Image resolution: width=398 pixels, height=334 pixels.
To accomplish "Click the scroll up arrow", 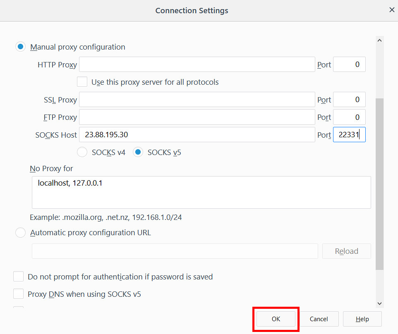I will click(x=379, y=41).
